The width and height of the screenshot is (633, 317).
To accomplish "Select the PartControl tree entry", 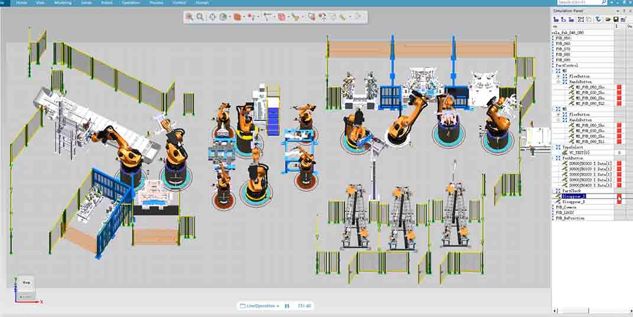I will click(567, 66).
